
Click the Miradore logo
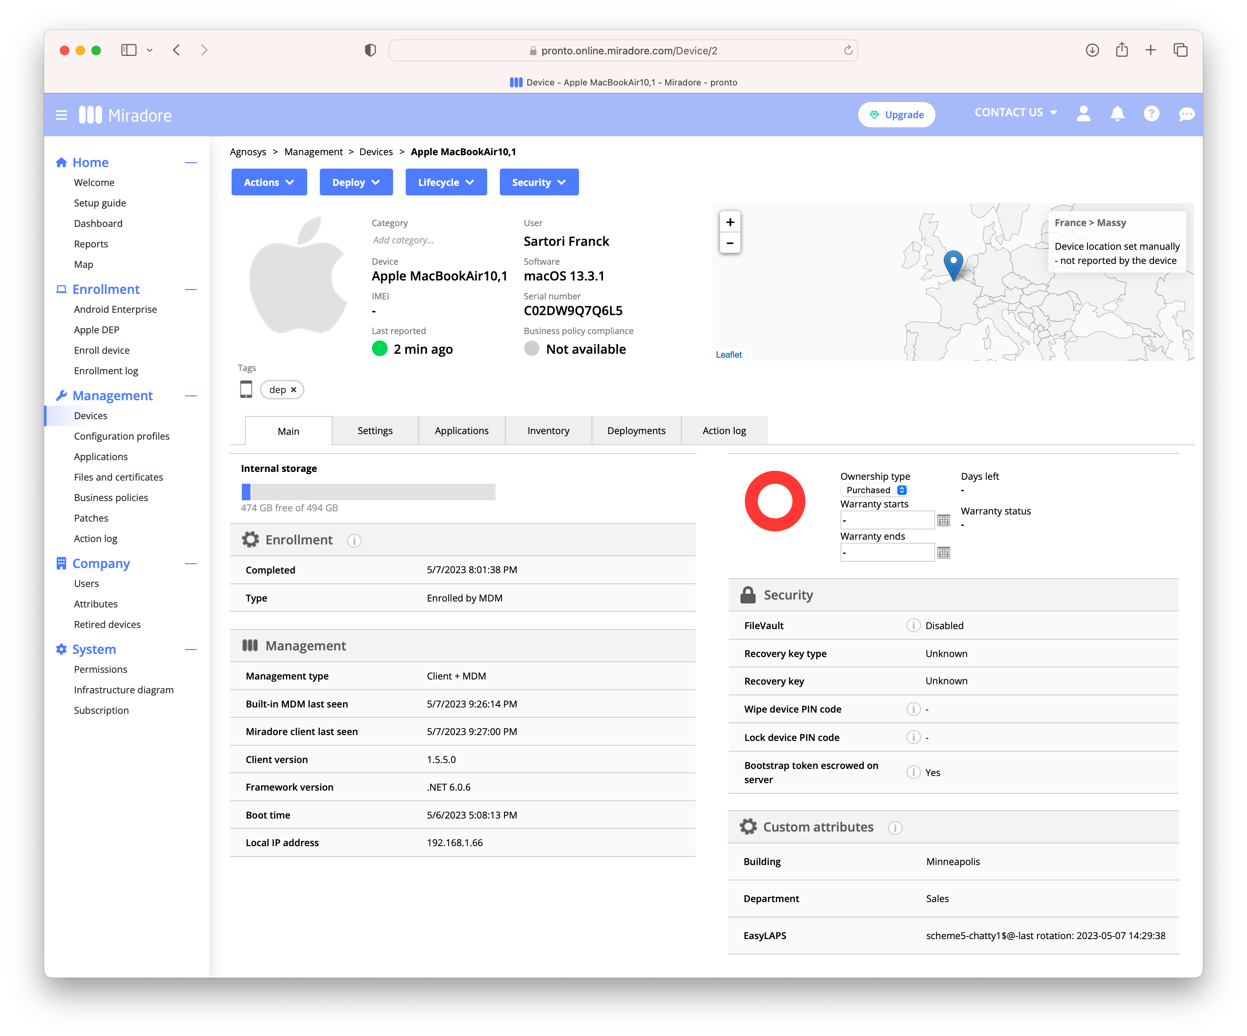coord(125,115)
